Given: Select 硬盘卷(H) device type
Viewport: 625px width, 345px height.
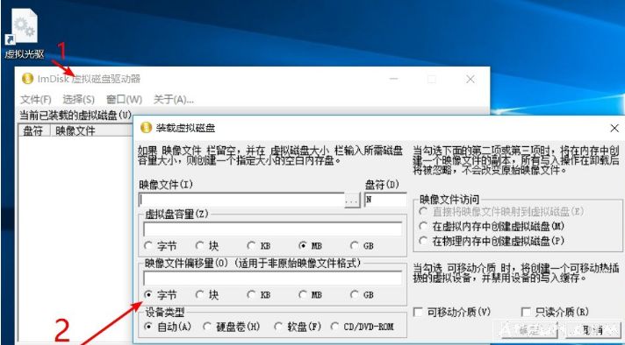Looking at the screenshot, I should (x=232, y=327).
